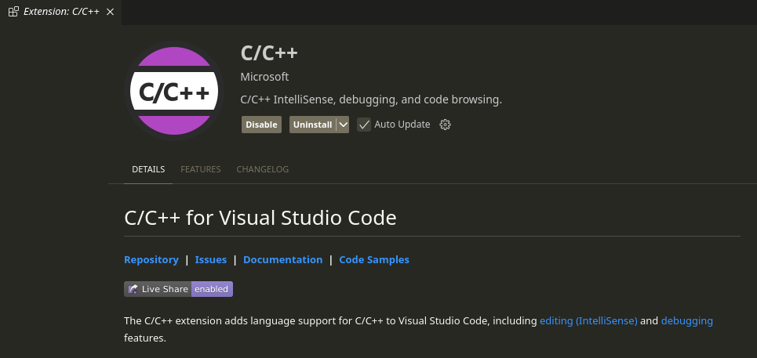Screen dimensions: 757x358
Task: Open the Code Samples link
Action: (374, 260)
